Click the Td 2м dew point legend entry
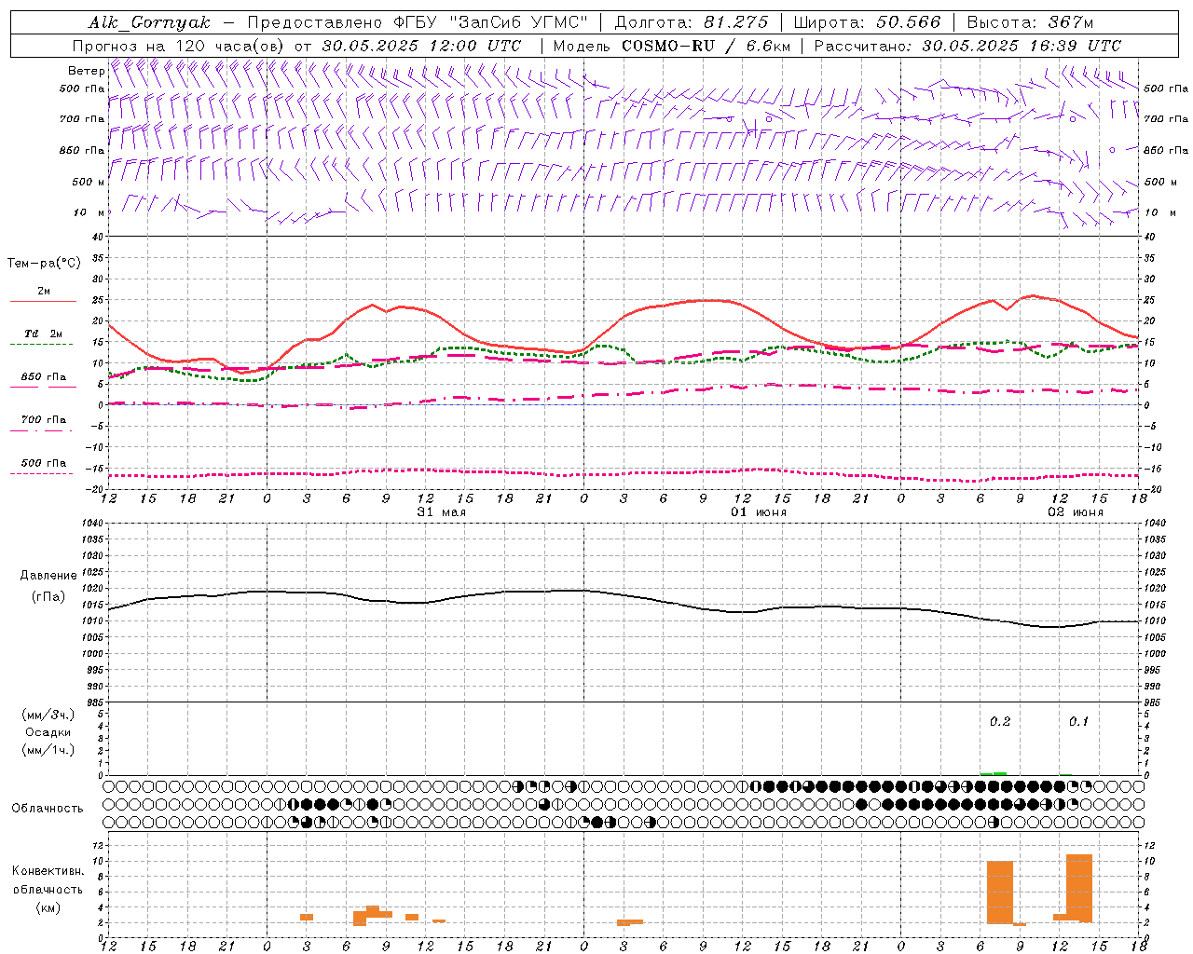The width and height of the screenshot is (1193, 954). click(44, 334)
